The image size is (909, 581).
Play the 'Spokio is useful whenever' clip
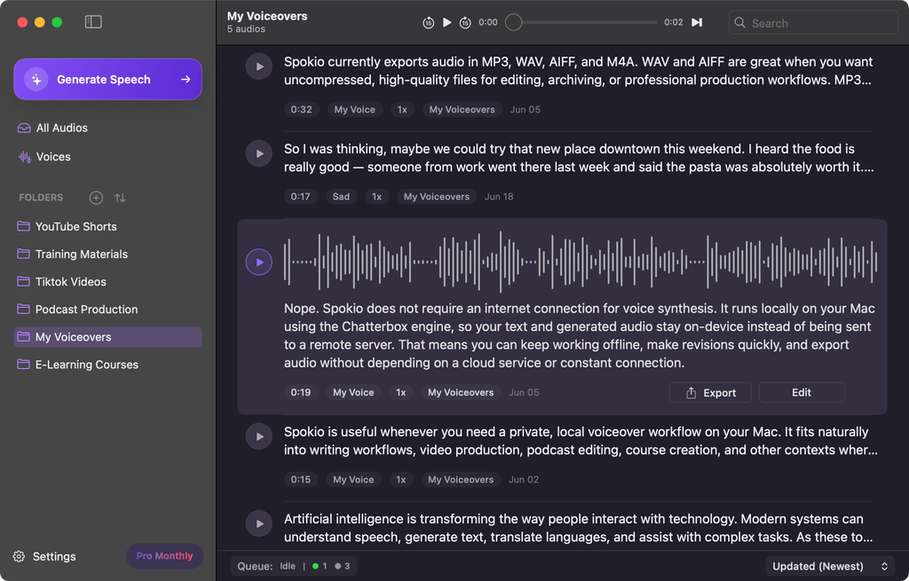pyautogui.click(x=259, y=436)
